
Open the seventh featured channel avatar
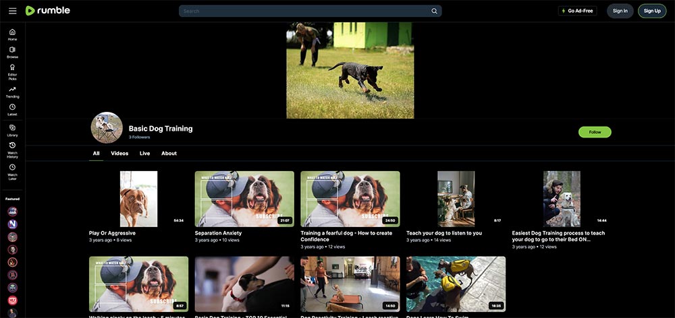click(x=12, y=288)
